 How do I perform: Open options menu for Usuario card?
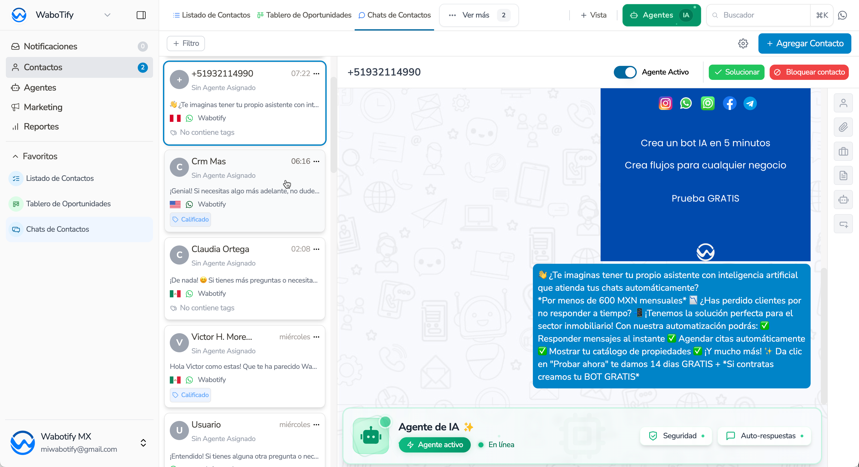tap(316, 424)
